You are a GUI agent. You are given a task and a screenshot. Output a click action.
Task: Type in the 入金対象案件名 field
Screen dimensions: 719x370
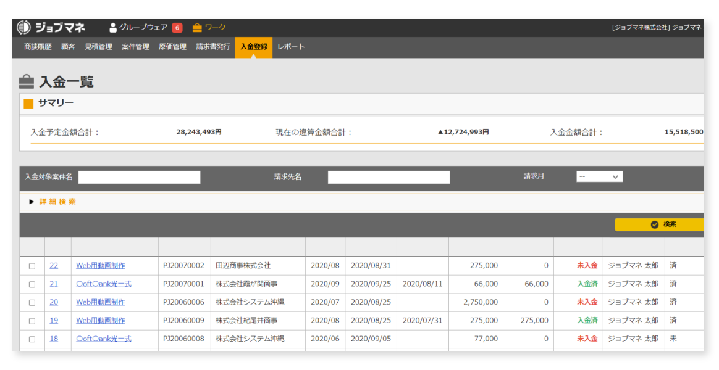tap(139, 178)
